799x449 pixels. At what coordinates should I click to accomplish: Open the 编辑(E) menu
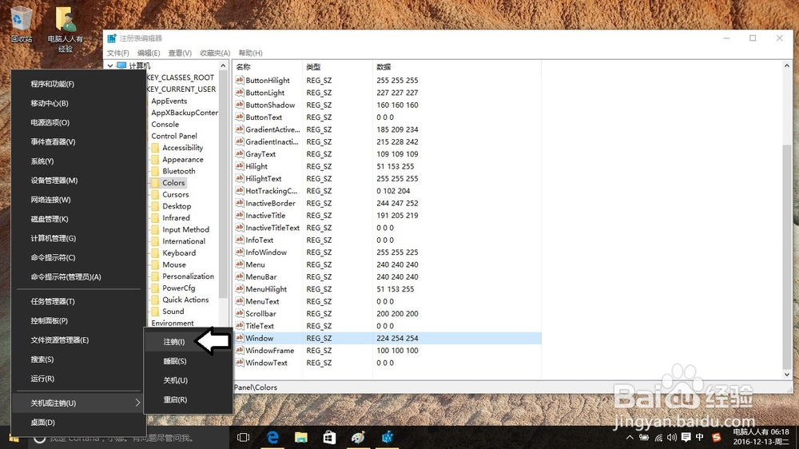pyautogui.click(x=149, y=53)
